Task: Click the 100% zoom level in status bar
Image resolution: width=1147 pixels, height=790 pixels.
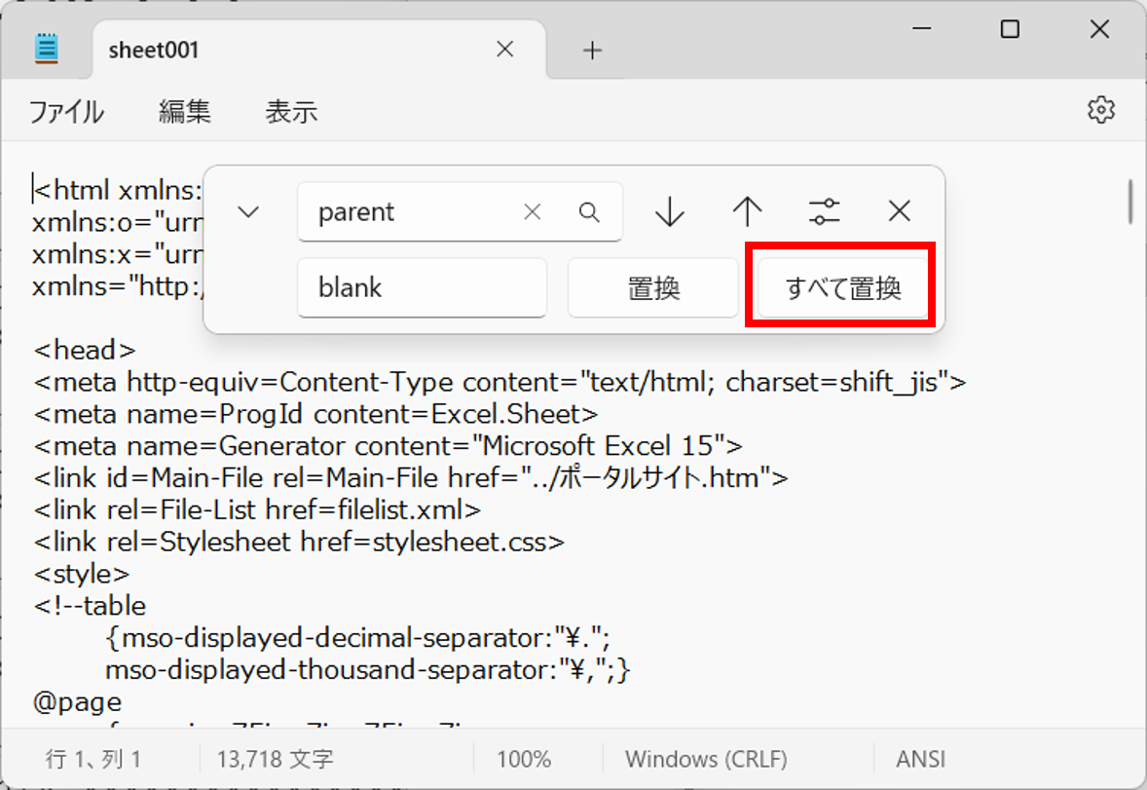Action: pyautogui.click(x=524, y=759)
